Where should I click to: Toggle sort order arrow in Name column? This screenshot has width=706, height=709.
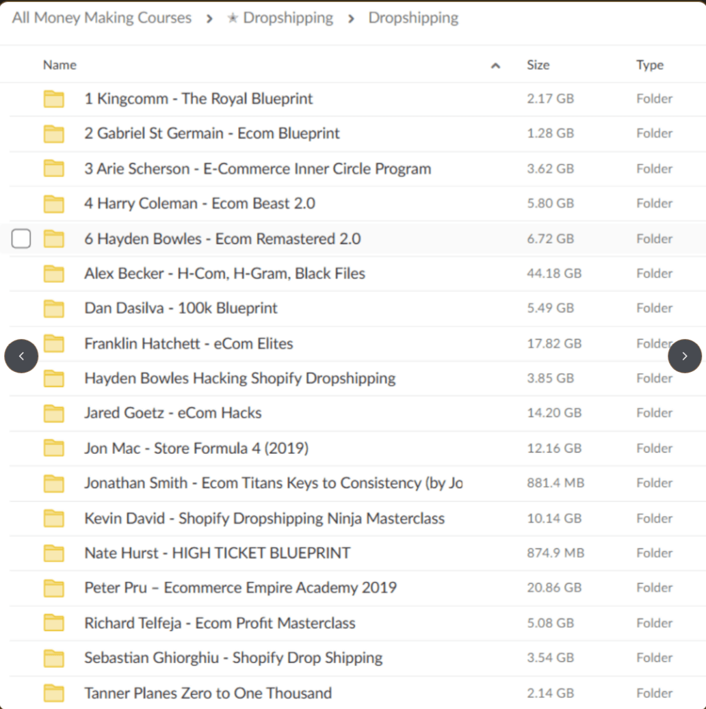point(495,66)
